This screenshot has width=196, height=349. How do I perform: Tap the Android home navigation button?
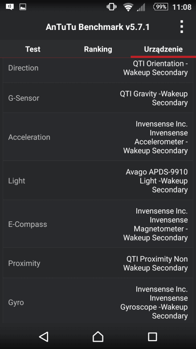pyautogui.click(x=98, y=337)
